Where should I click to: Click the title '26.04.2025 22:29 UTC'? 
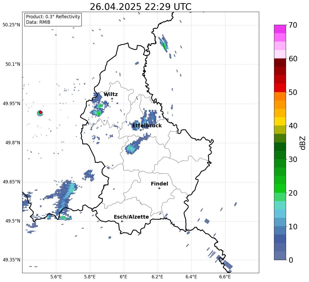click(140, 7)
